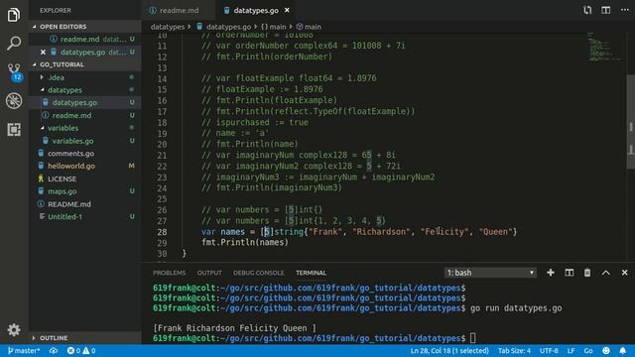Close datatypes.go in Open Editors list
The image size is (635, 357).
[x=43, y=52]
